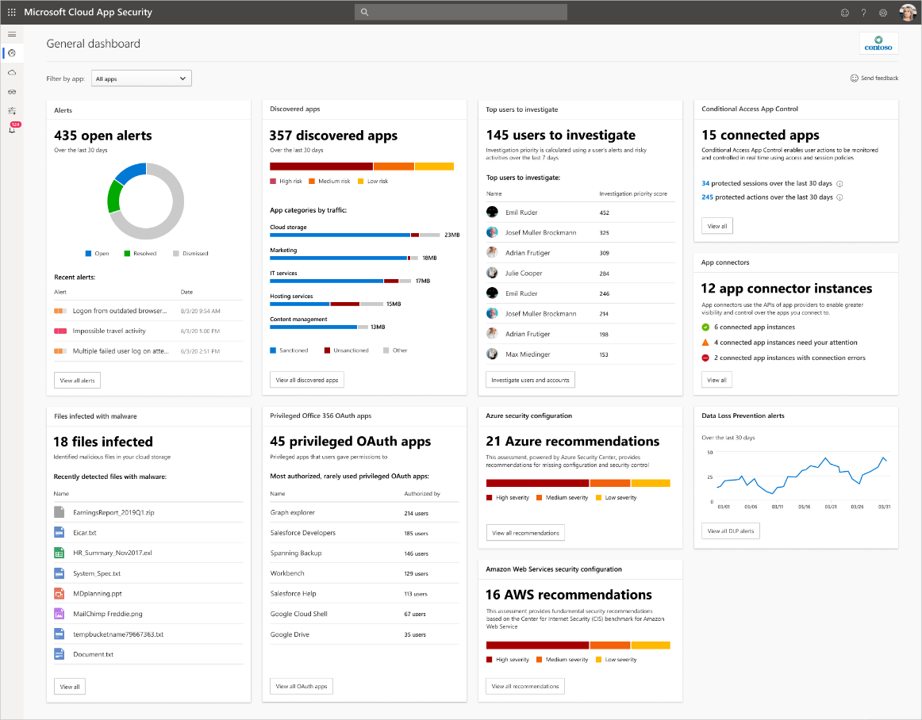Click View all alerts
Viewport: 922px width, 720px height.
coord(76,380)
